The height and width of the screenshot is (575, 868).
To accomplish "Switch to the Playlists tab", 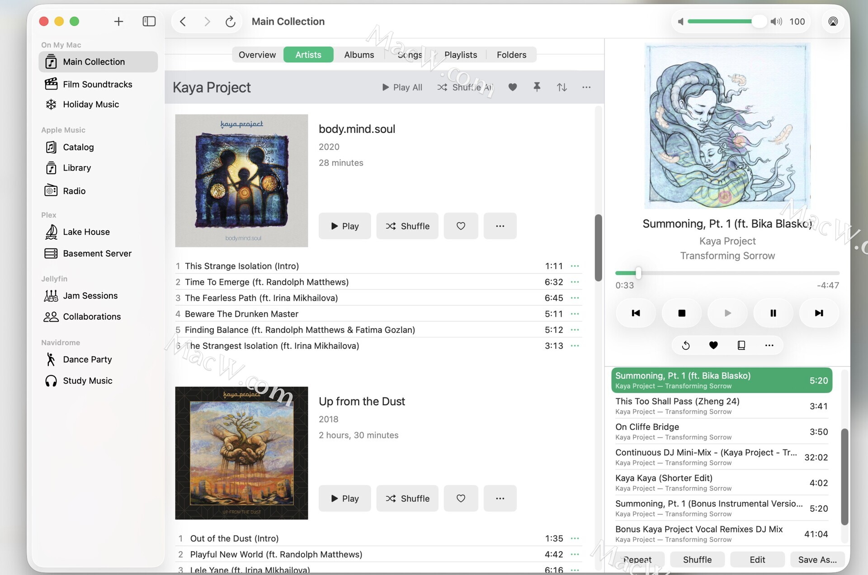I will (x=461, y=55).
